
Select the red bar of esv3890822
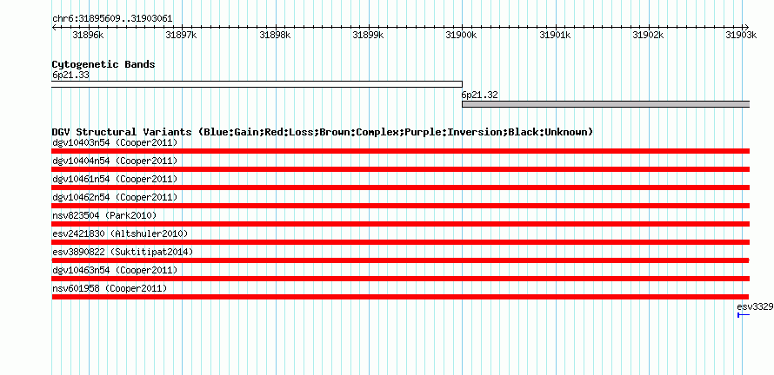click(401, 260)
